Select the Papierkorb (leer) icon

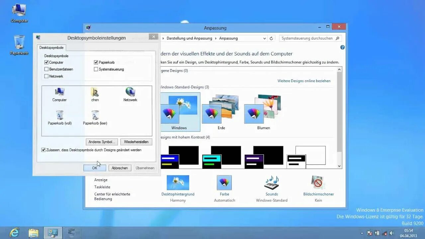[95, 118]
